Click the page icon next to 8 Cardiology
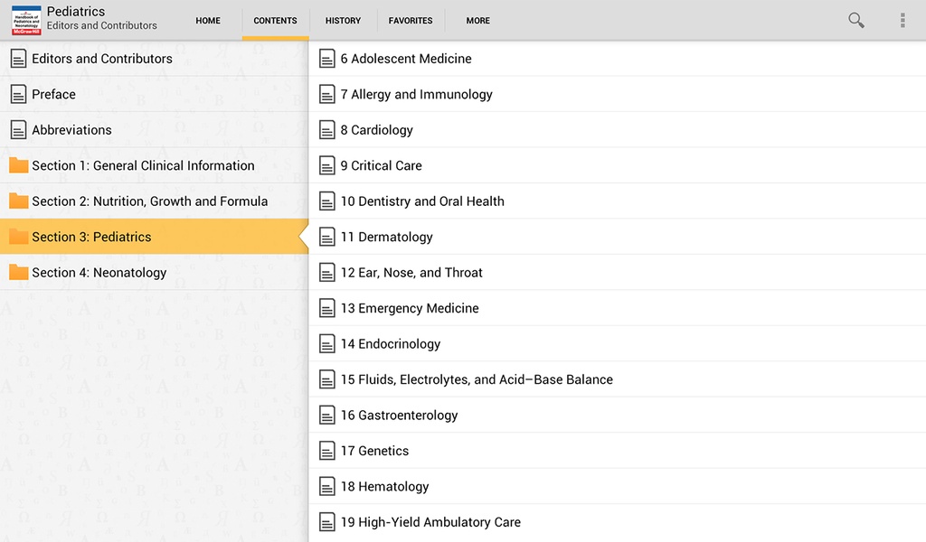926x542 pixels. point(327,130)
